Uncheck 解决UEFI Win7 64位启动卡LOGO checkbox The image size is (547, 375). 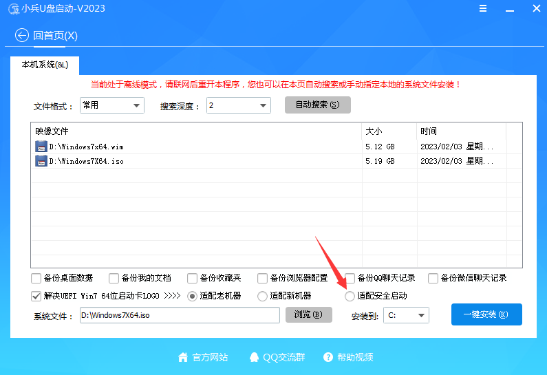coord(36,296)
